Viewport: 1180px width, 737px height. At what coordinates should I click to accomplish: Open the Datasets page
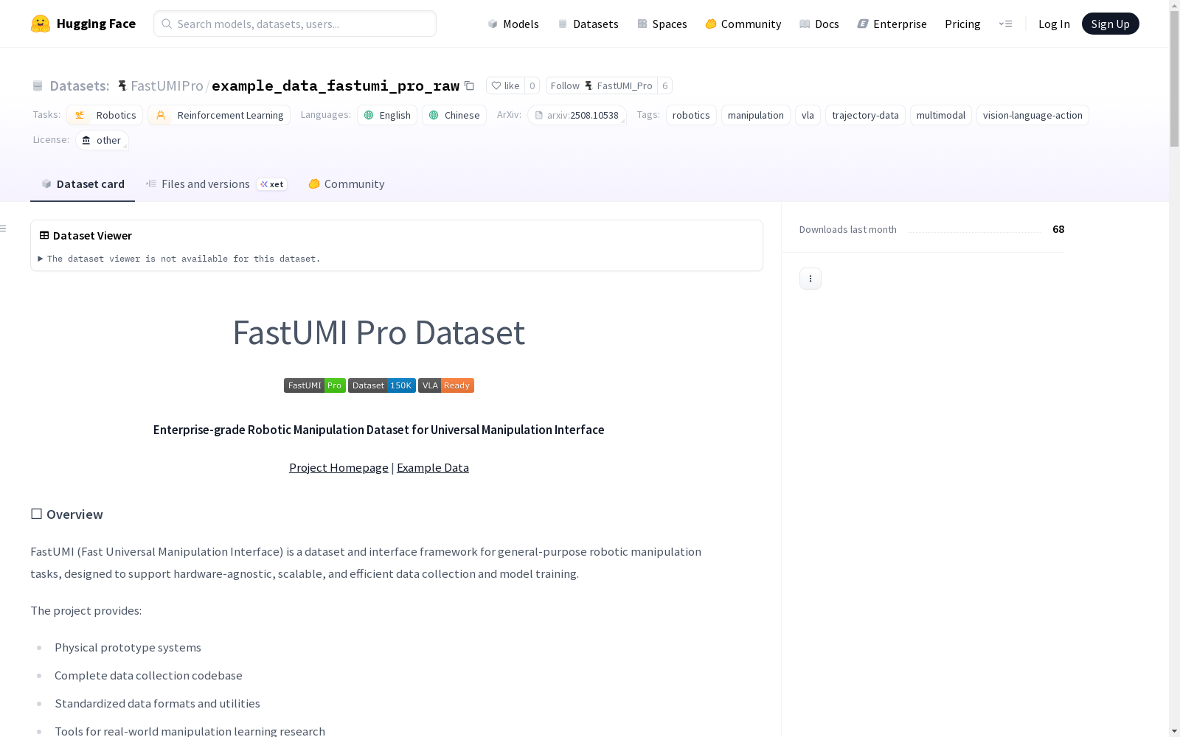click(588, 24)
